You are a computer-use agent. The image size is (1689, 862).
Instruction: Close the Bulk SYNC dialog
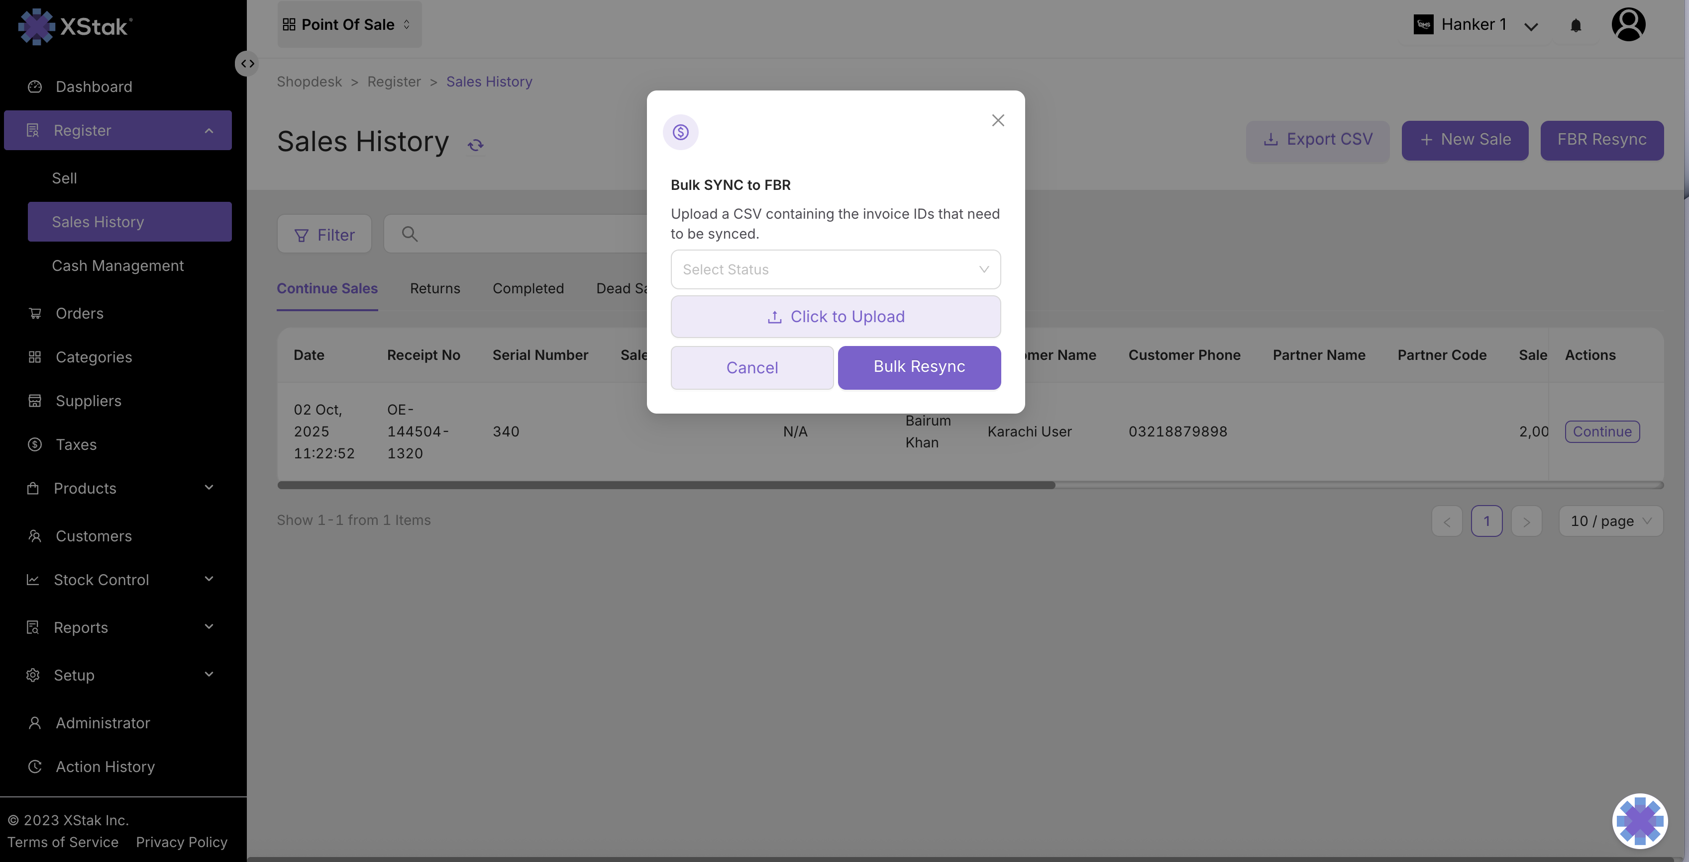[997, 120]
